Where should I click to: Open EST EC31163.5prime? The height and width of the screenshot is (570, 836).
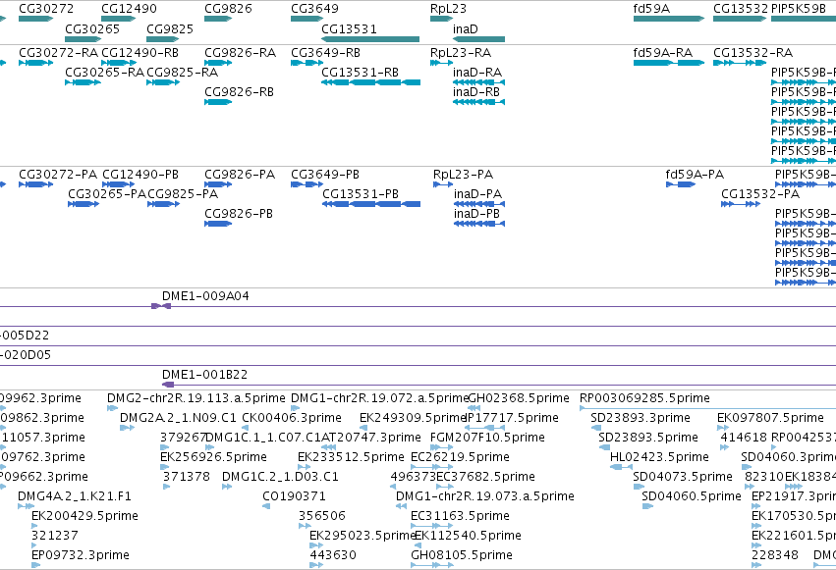click(x=432, y=526)
